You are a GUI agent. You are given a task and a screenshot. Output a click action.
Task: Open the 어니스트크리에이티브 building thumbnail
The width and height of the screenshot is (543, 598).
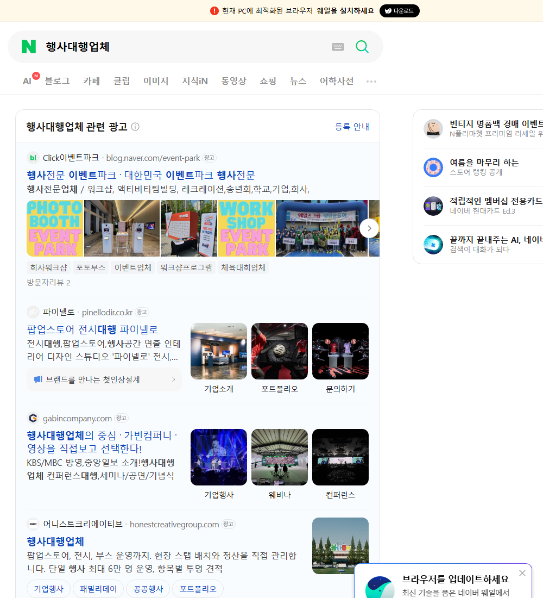coord(340,546)
